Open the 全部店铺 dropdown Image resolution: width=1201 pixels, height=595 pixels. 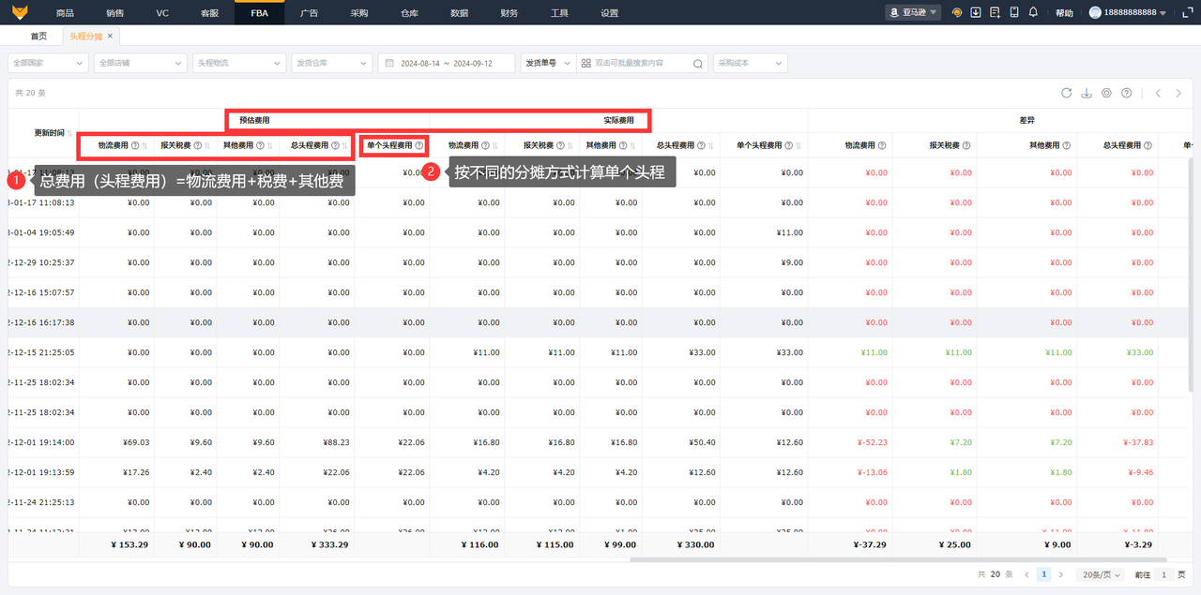pyautogui.click(x=140, y=63)
